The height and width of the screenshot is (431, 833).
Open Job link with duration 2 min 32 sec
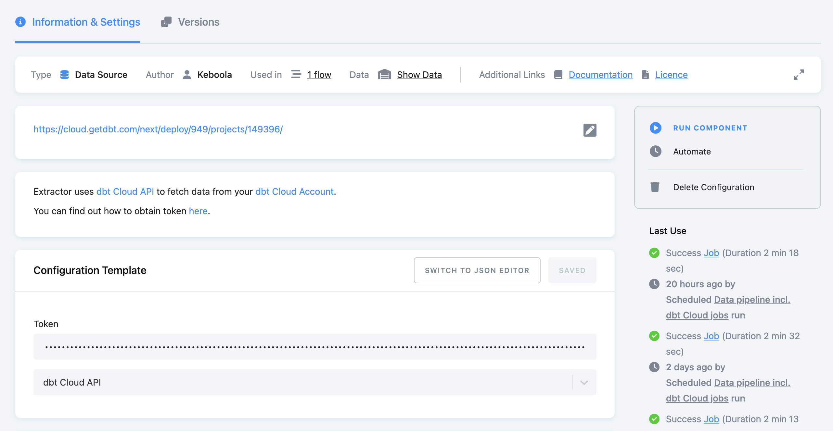pyautogui.click(x=711, y=336)
